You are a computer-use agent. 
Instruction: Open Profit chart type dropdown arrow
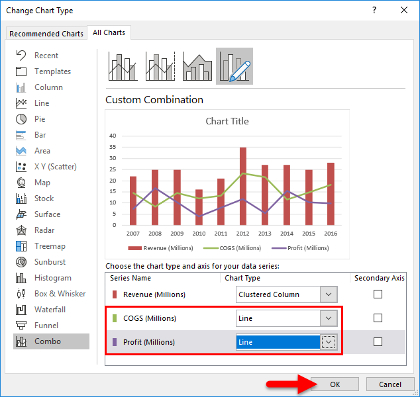[329, 342]
